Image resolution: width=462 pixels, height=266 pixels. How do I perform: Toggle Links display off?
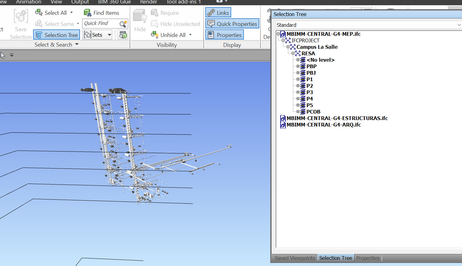pos(218,12)
